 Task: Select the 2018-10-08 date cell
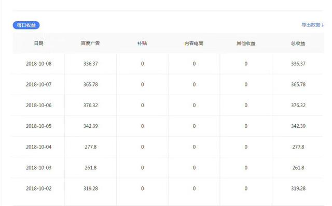coord(39,64)
